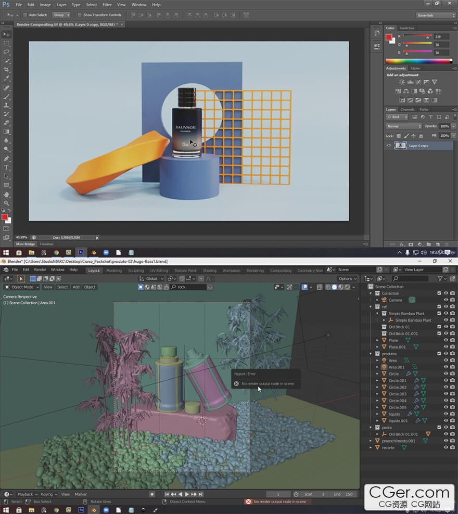Open the Object Mode dropdown in Blender
Image resolution: width=458 pixels, height=514 pixels.
tap(22, 287)
